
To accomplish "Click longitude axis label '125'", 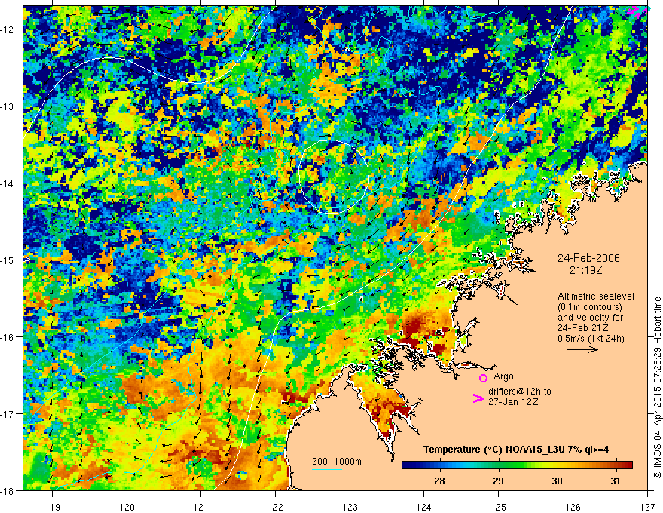I will click(x=499, y=508).
